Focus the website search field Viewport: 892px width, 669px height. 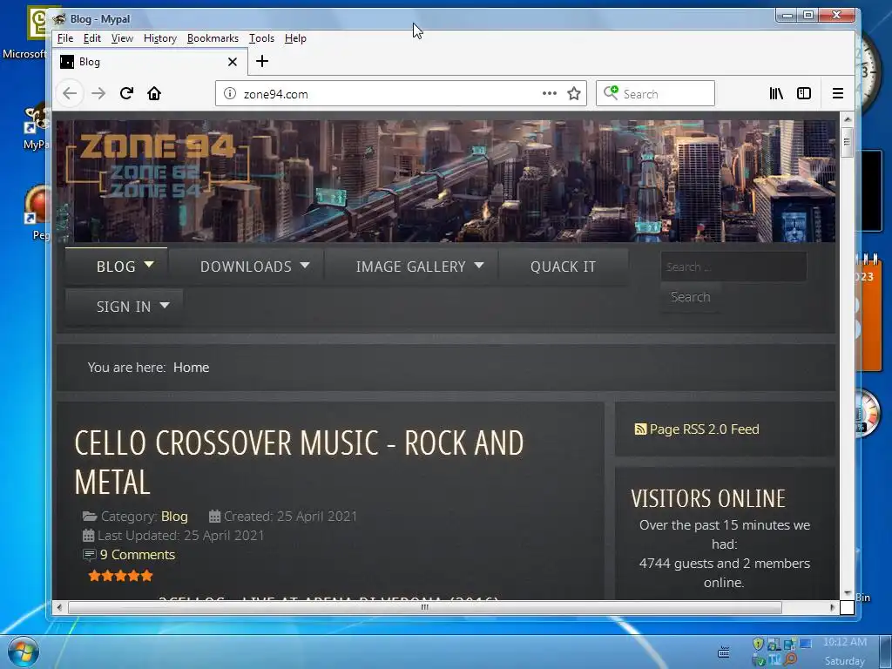(733, 267)
